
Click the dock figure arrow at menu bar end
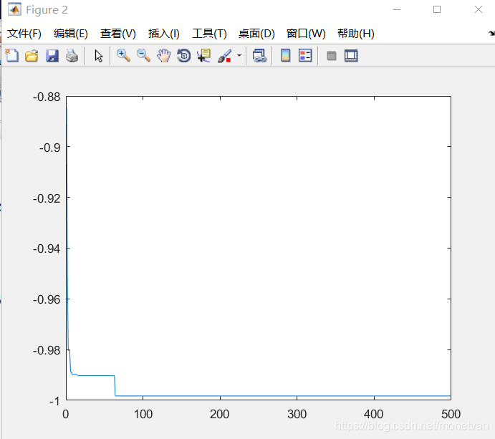[491, 33]
